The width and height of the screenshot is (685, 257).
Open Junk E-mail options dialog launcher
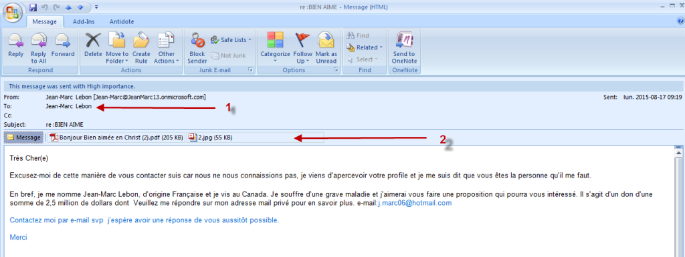[x=250, y=69]
